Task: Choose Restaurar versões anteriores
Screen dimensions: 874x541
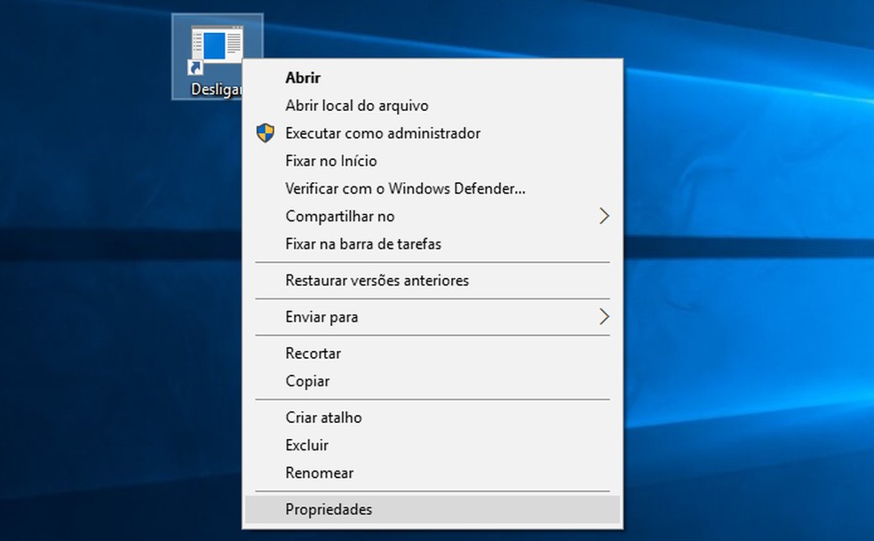Action: point(433,280)
